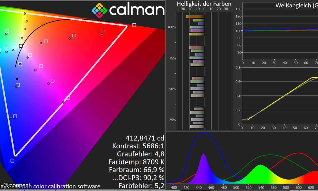Screen dimensions: 318x191
Task: Click the black measured dot in the gamut chart
Action: pyautogui.click(x=17, y=79)
